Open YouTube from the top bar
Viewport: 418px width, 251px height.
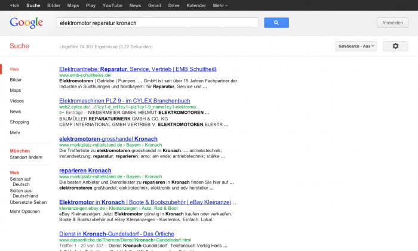(x=112, y=5)
